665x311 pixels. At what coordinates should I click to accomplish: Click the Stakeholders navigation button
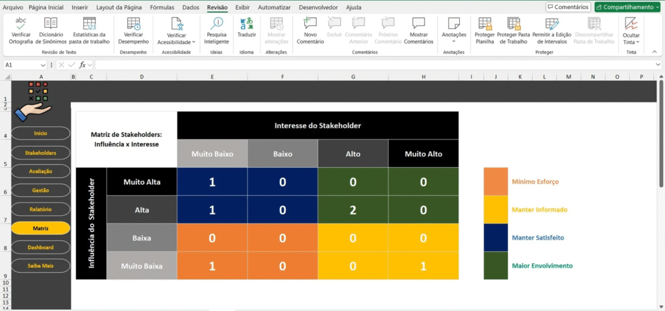[40, 153]
